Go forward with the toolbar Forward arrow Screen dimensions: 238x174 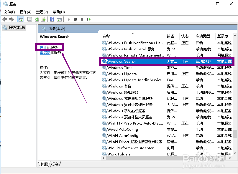[12, 19]
